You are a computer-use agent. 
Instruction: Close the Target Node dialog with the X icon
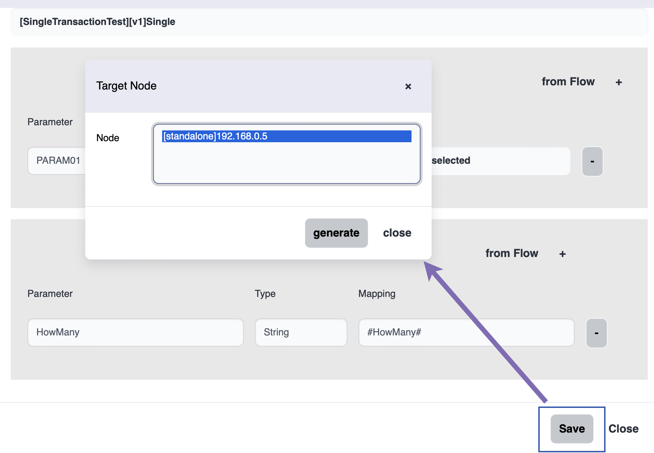coord(408,86)
